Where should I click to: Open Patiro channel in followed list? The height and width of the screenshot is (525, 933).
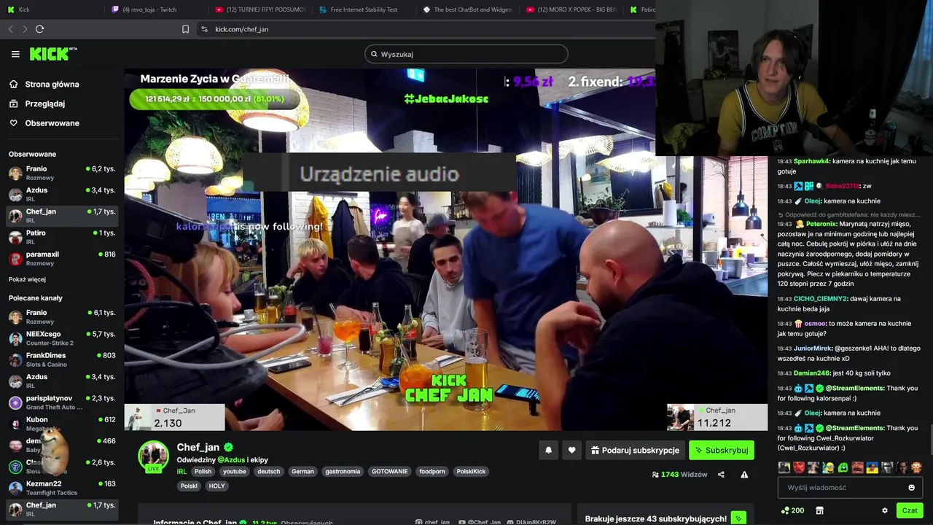[61, 237]
